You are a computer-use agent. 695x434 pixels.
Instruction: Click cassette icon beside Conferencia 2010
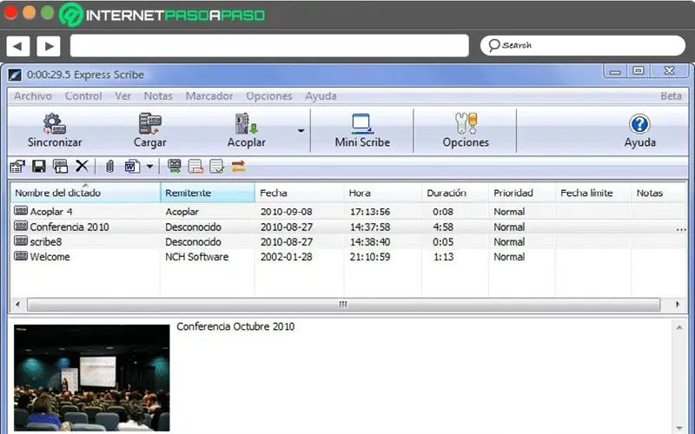coord(21,226)
